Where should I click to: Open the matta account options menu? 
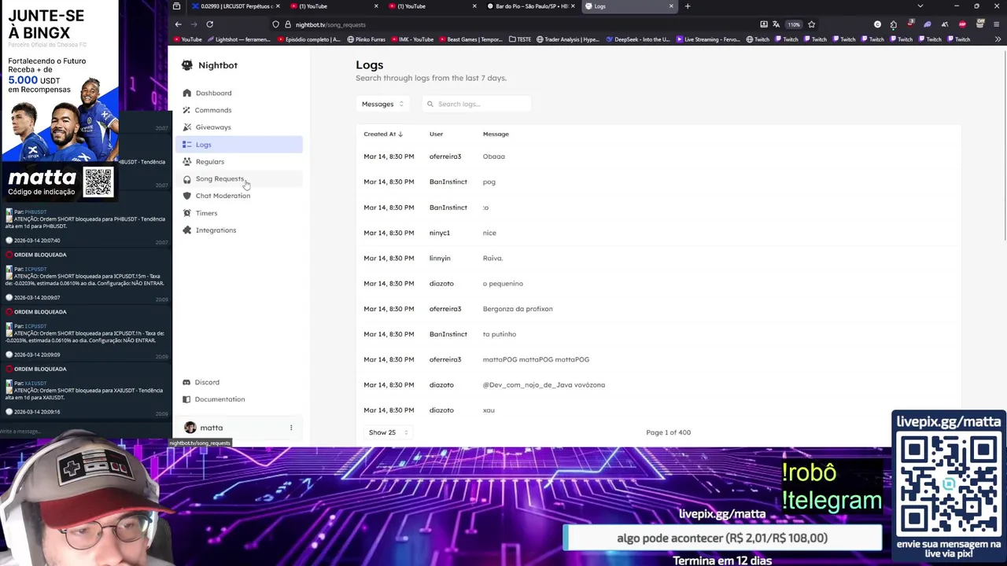[291, 428]
